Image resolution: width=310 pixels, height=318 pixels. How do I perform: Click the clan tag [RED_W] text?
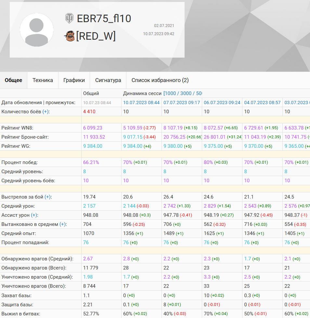96,36
